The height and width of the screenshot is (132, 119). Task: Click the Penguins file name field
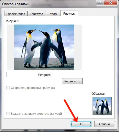[x=44, y=75]
